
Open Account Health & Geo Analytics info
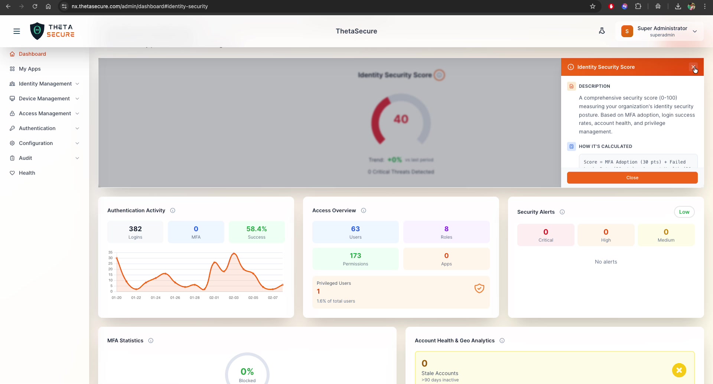point(502,341)
